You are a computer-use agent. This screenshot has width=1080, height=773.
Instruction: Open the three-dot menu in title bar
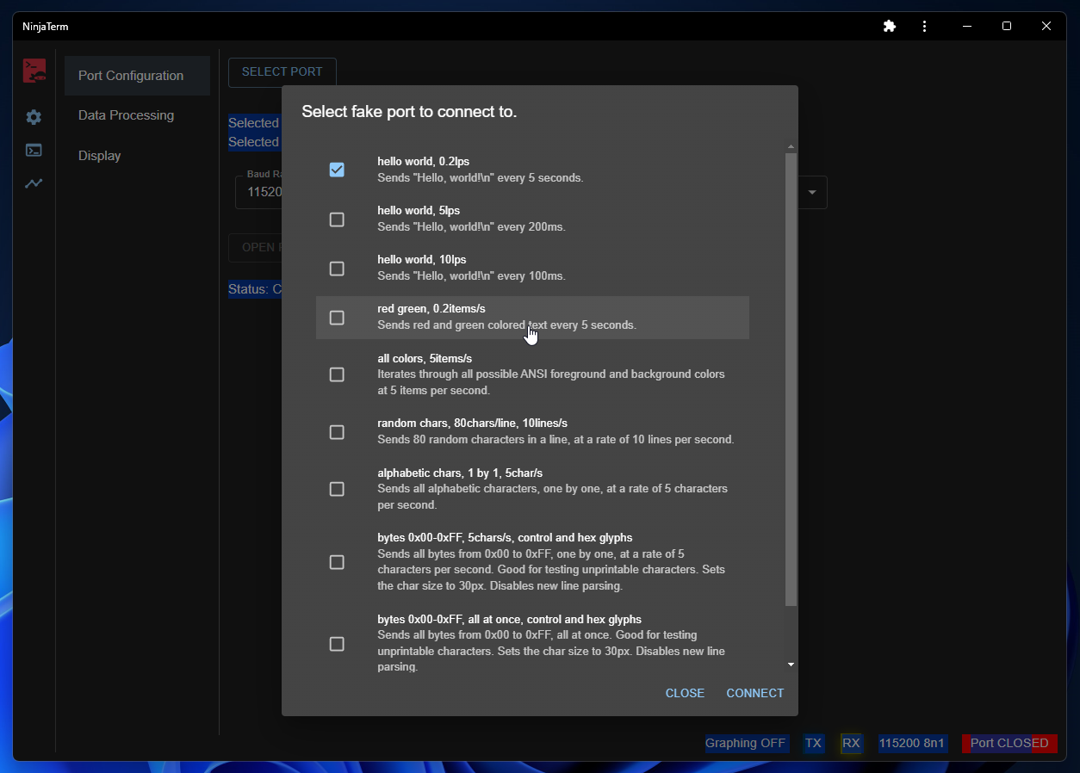[924, 27]
